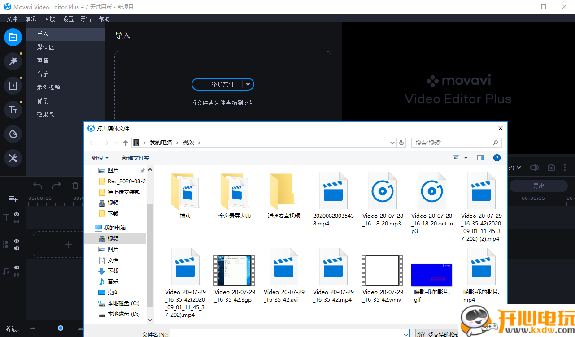Take a snapshot with camera icon
The image size is (575, 337).
tap(551, 168)
